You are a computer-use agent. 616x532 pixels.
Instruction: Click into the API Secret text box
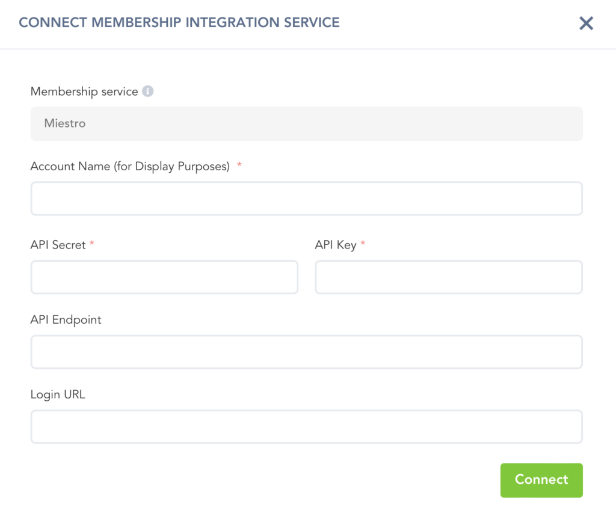(x=164, y=277)
